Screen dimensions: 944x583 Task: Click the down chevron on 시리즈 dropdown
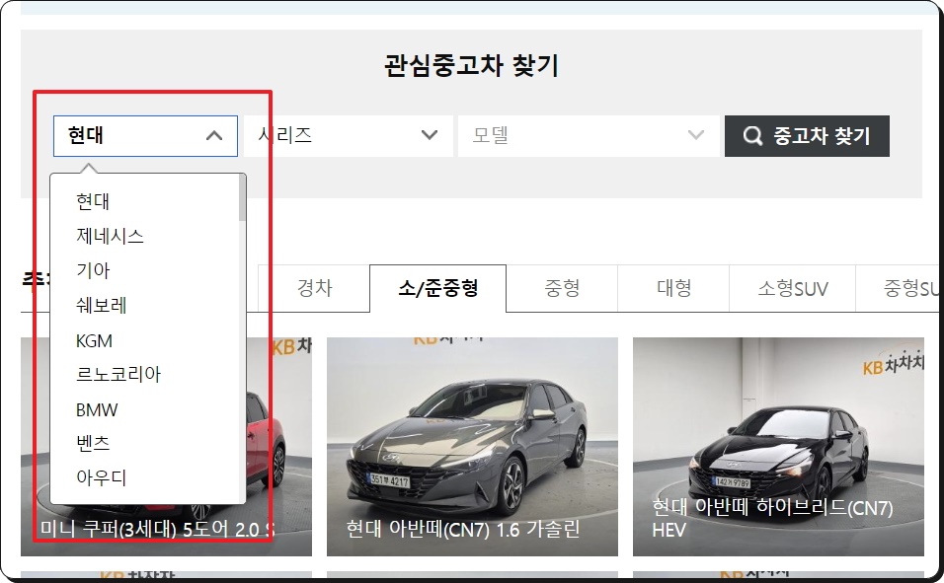click(430, 135)
